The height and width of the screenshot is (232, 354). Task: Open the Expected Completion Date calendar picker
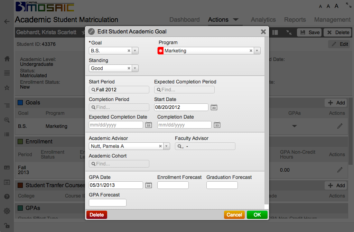(x=149, y=125)
